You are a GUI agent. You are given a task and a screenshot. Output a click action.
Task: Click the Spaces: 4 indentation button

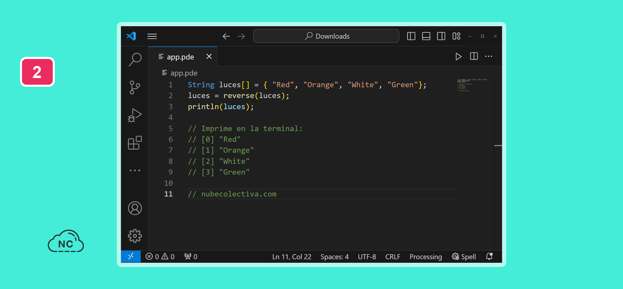click(x=334, y=257)
